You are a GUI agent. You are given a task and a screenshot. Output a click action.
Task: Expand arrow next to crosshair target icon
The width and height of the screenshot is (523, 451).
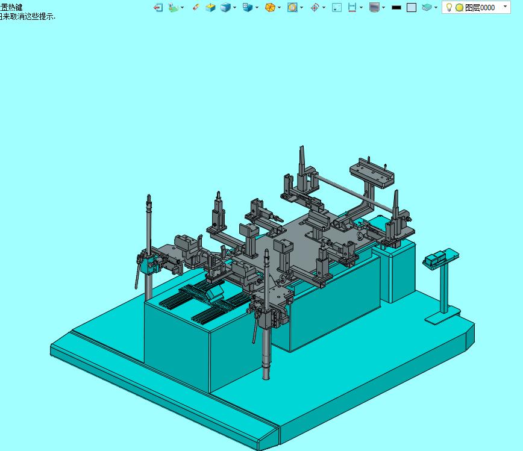click(324, 7)
